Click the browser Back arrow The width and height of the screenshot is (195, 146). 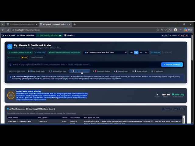tap(3, 30)
